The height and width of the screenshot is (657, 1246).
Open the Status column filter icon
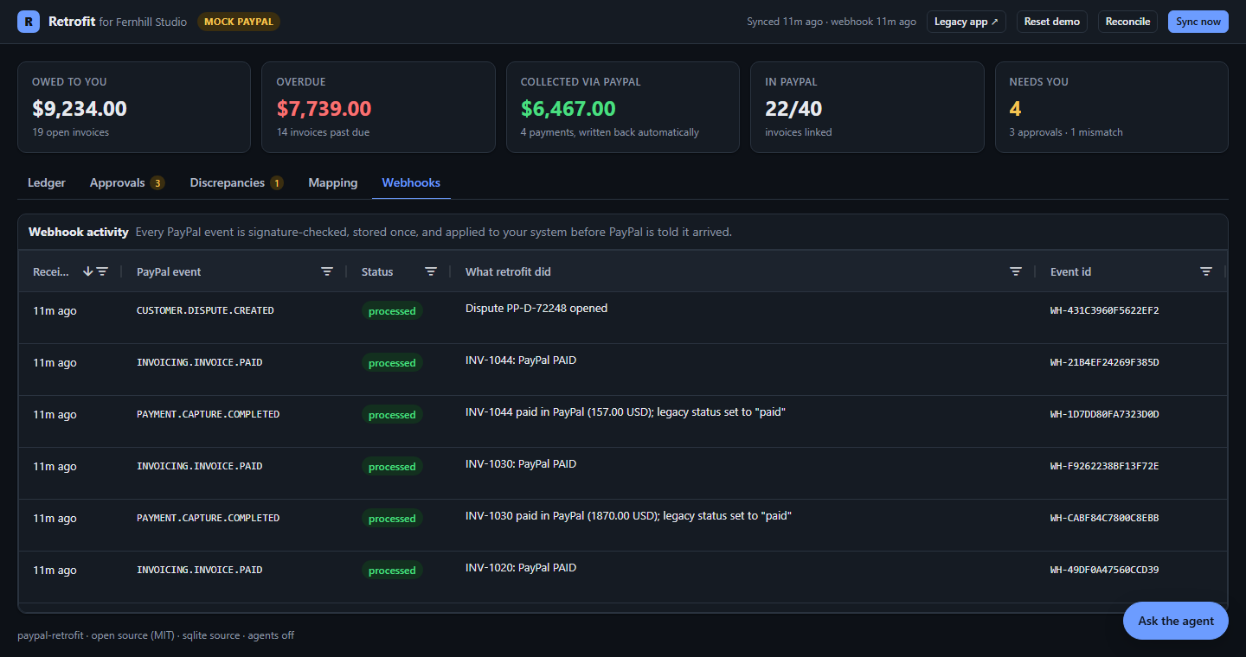431,271
